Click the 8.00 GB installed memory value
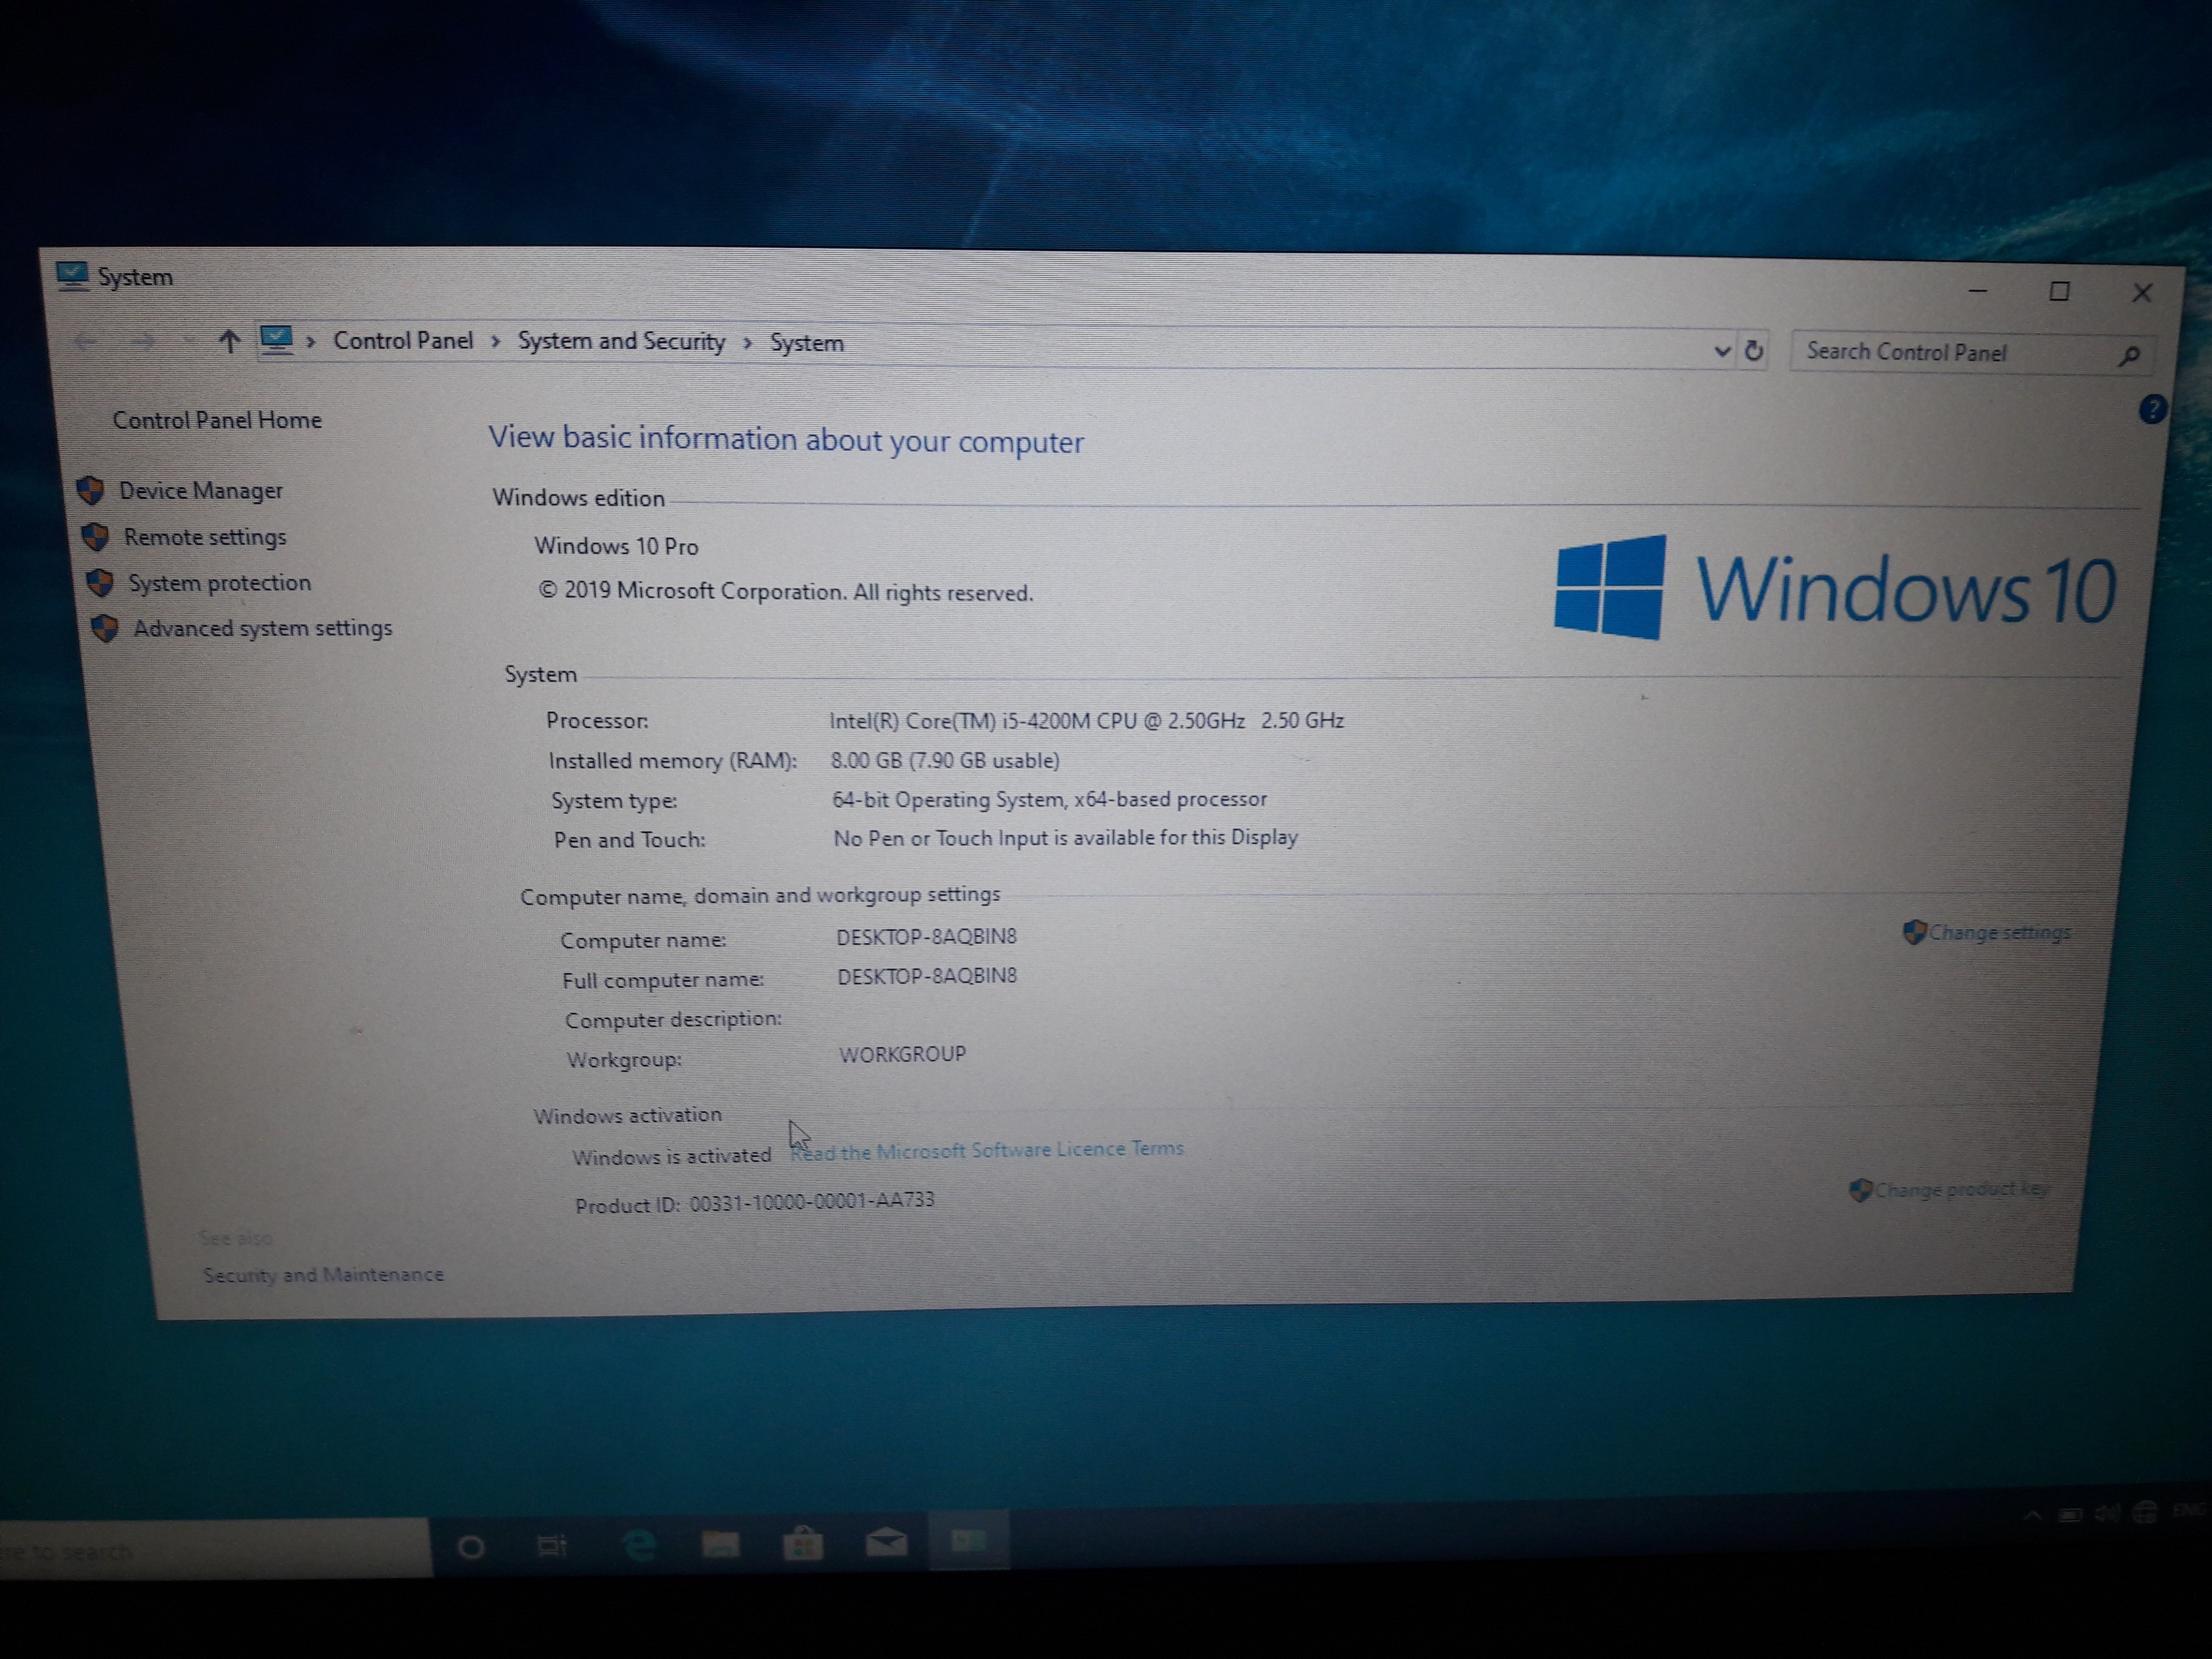Screen dimensions: 2212x1659 click(944, 760)
